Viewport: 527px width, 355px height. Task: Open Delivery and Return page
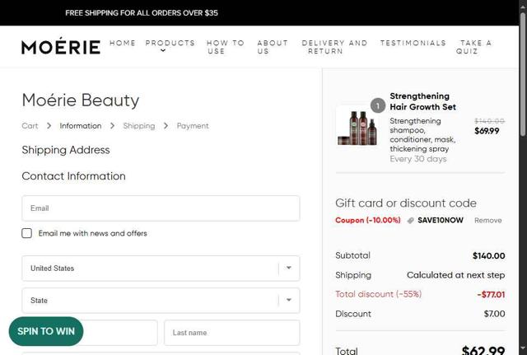(x=334, y=47)
